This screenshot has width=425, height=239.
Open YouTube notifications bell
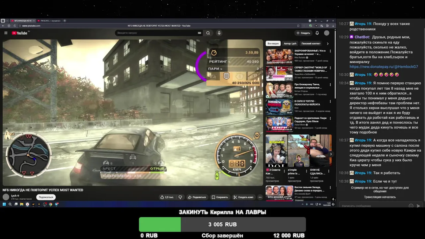(317, 33)
